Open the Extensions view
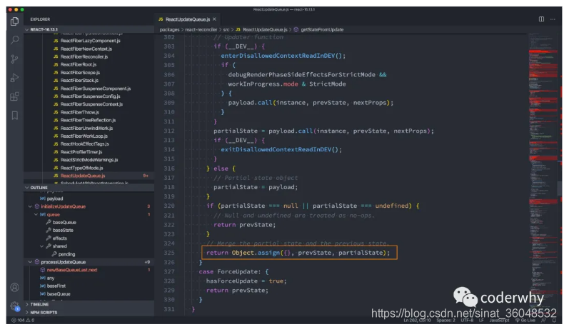Viewport: 564px width, 327px height. [x=15, y=96]
